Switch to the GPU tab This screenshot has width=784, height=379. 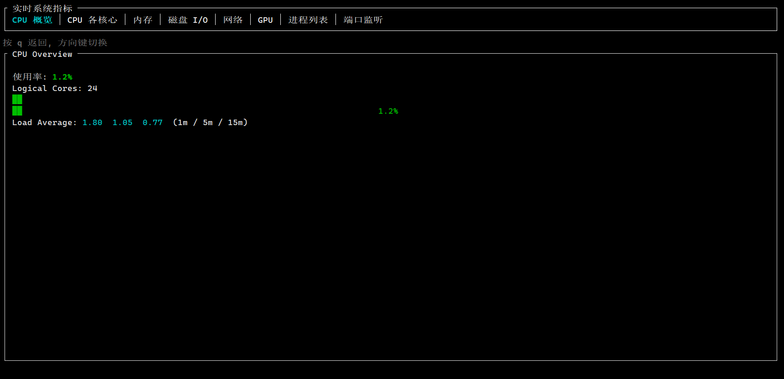[265, 20]
